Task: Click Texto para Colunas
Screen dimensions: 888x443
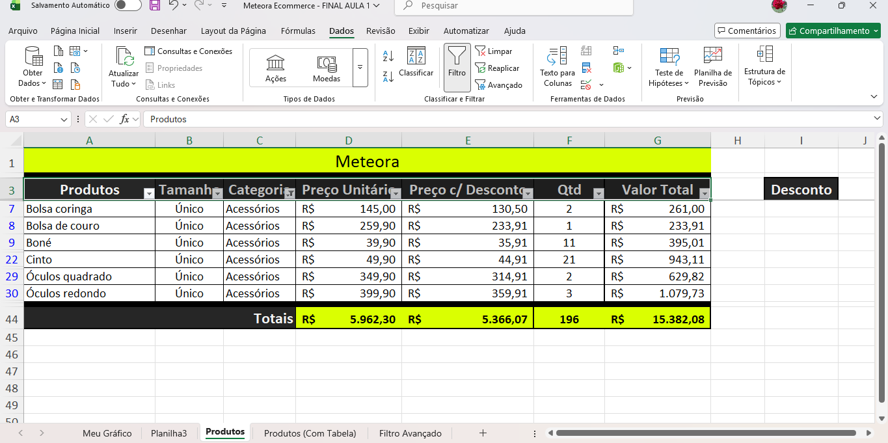Action: click(558, 66)
